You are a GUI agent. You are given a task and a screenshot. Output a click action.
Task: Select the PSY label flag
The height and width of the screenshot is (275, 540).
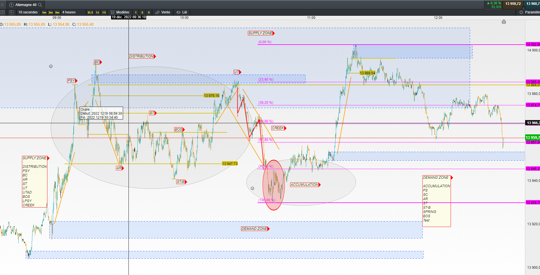point(72,81)
